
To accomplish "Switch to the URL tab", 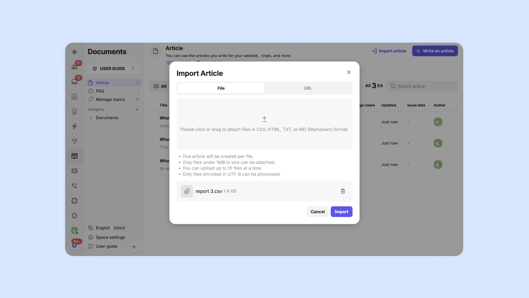I will 308,88.
